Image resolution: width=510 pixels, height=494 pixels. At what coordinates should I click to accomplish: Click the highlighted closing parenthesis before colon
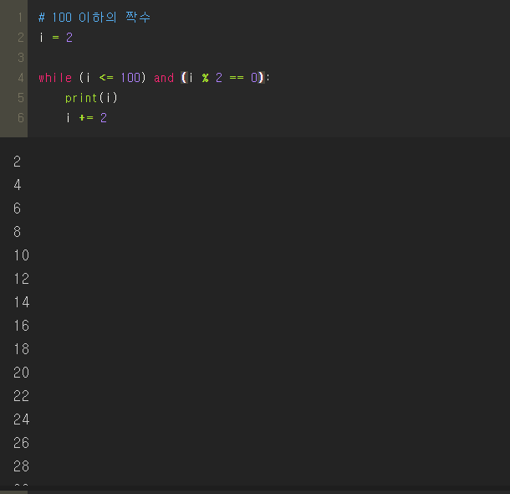click(261, 78)
